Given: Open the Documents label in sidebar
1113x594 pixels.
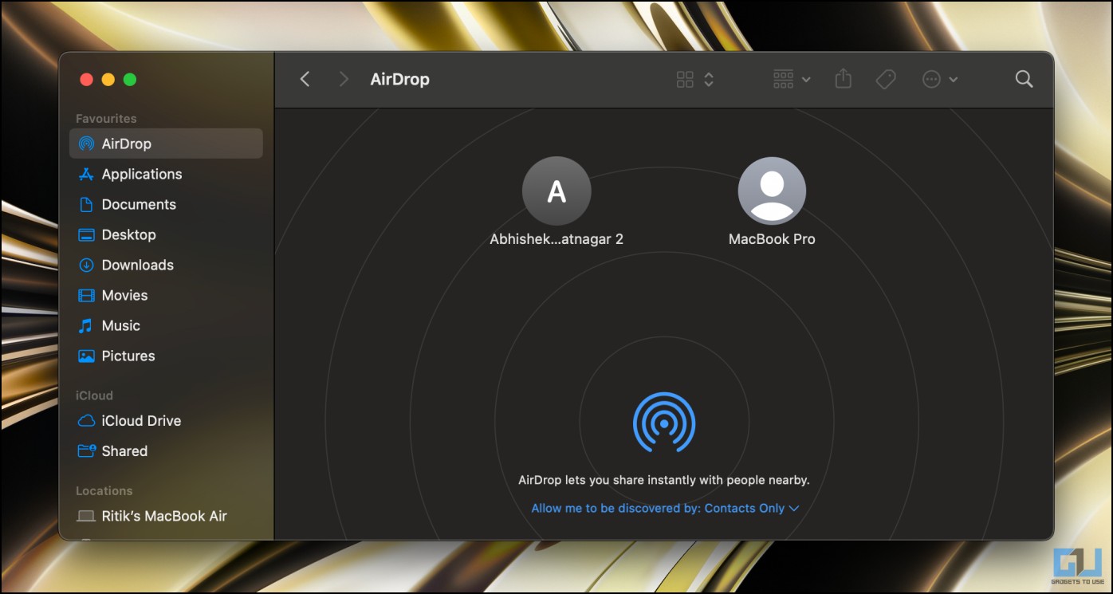Looking at the screenshot, I should [139, 205].
